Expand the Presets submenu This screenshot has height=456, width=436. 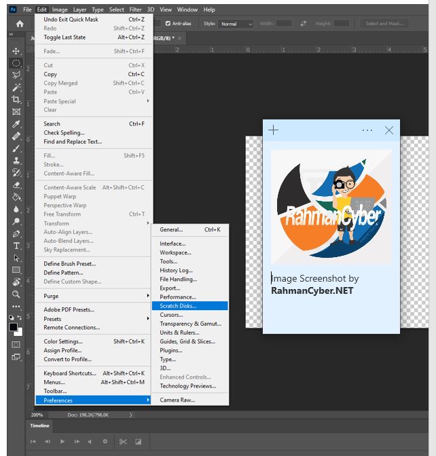point(94,319)
